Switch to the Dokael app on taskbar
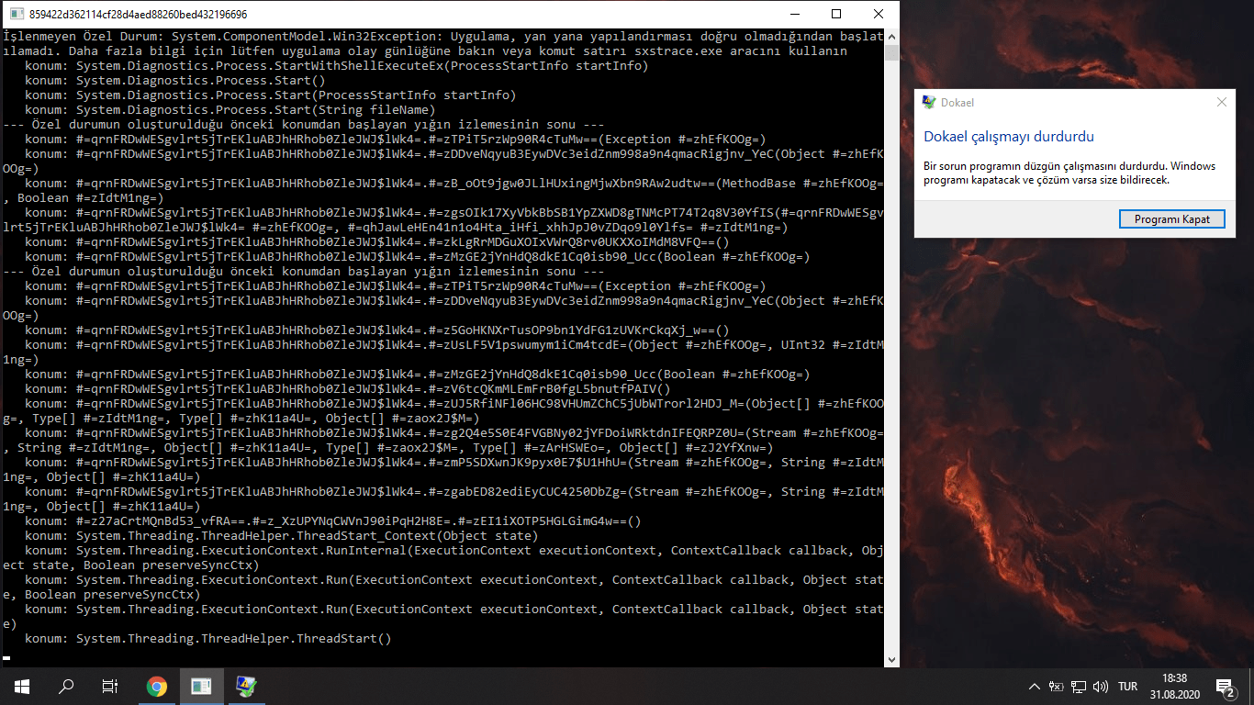The width and height of the screenshot is (1254, 705). 246,687
